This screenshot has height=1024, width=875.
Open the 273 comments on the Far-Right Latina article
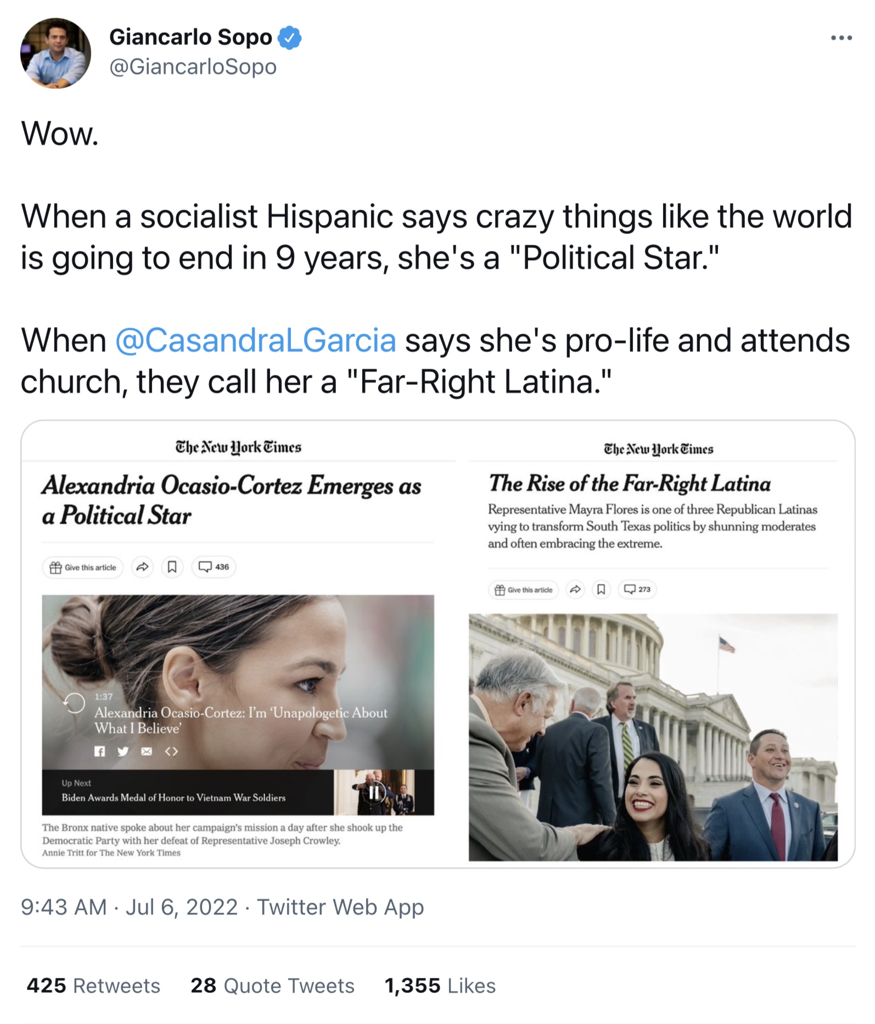click(x=637, y=589)
